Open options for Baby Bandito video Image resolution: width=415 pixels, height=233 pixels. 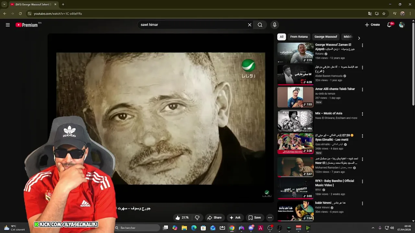(x=362, y=182)
